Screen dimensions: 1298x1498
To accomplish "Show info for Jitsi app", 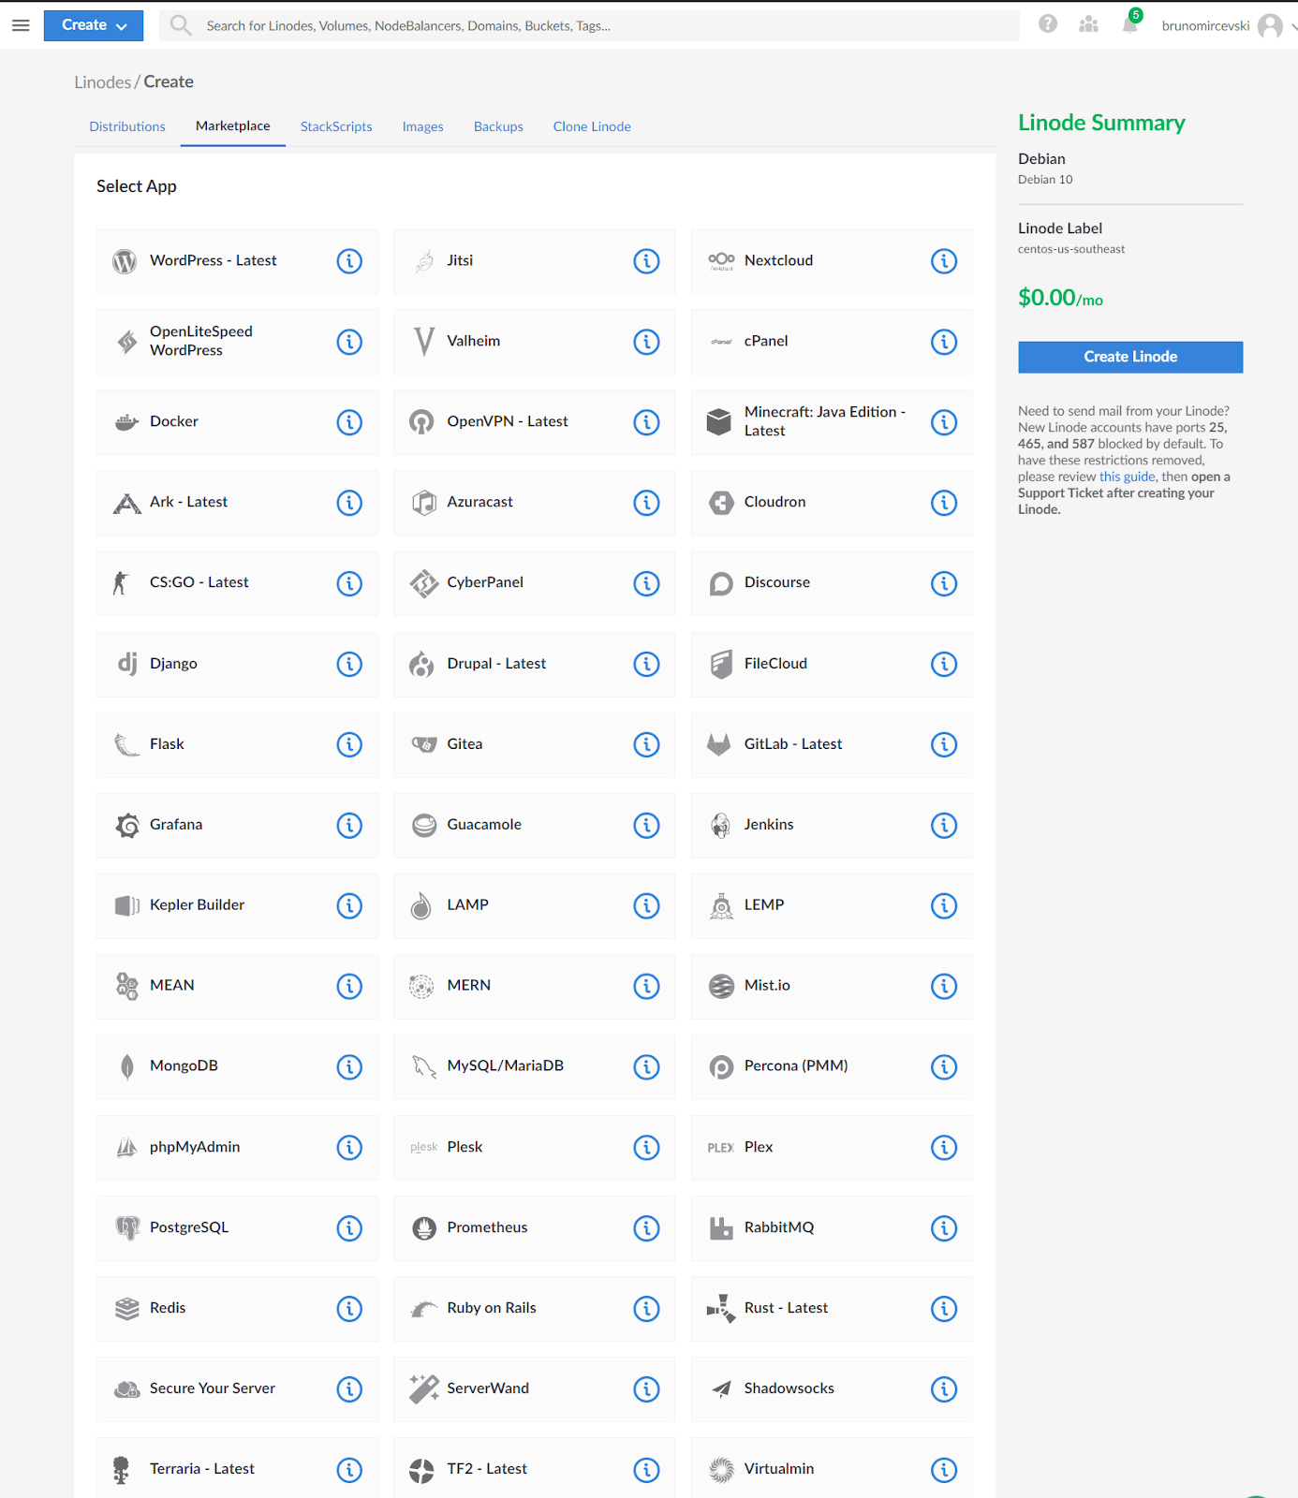I will click(x=646, y=261).
